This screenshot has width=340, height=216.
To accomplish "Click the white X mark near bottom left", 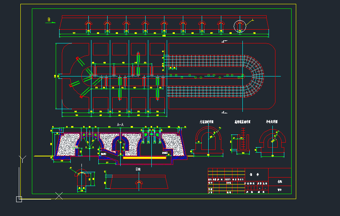I will (x=59, y=195).
